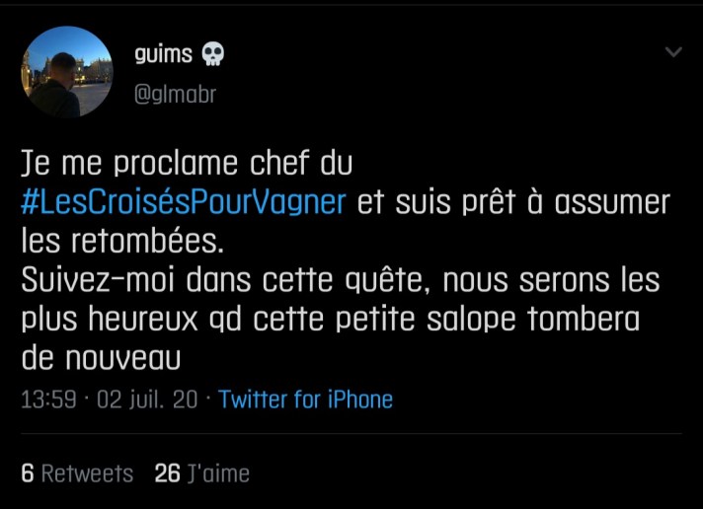The height and width of the screenshot is (509, 703).
Task: Open the #LesCroisésPourVagner hashtag
Action: (x=184, y=202)
